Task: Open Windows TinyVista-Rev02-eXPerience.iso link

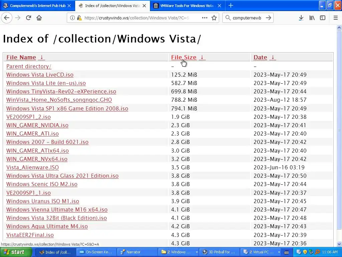Action: (x=61, y=91)
